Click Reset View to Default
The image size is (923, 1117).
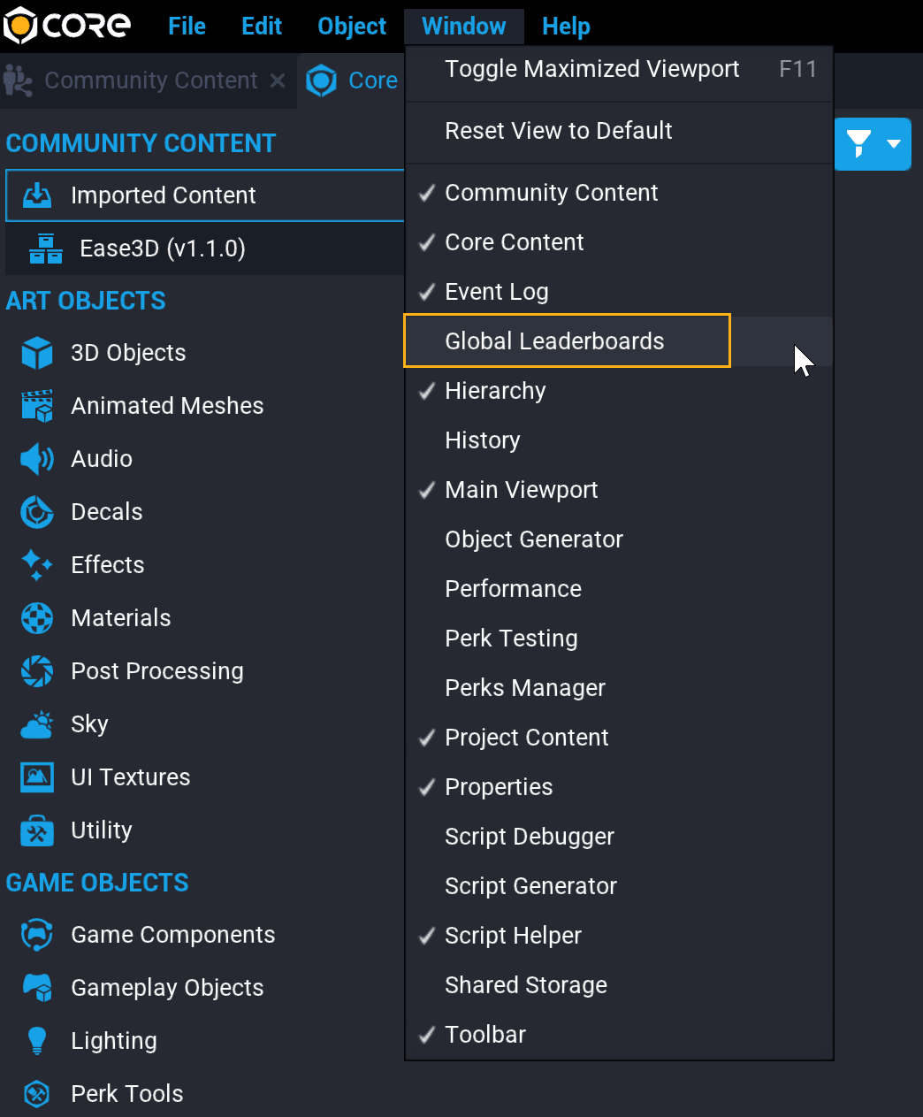click(559, 130)
